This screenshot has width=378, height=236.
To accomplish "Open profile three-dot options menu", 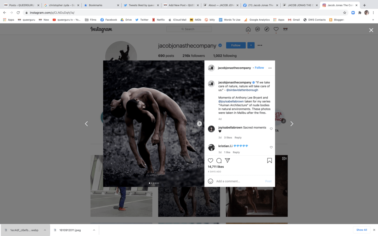I will (x=260, y=45).
